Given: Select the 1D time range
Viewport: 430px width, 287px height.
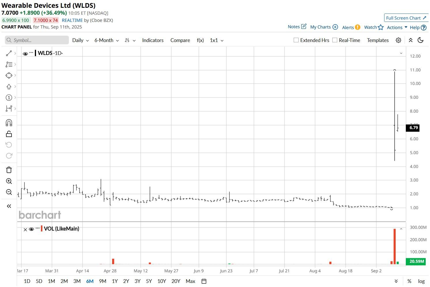Looking at the screenshot, I should coord(27,281).
